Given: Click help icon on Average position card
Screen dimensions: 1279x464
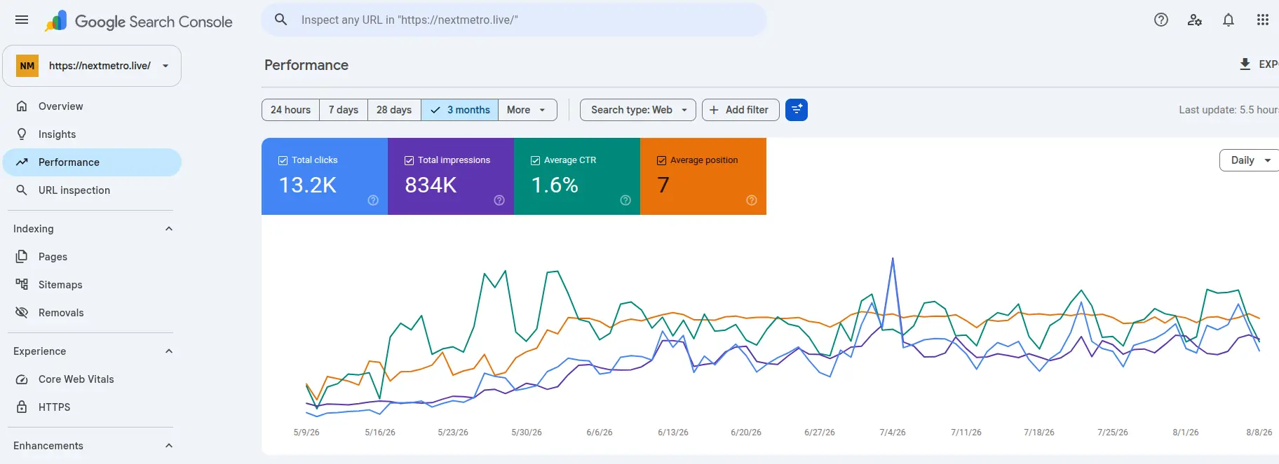Looking at the screenshot, I should [x=752, y=200].
